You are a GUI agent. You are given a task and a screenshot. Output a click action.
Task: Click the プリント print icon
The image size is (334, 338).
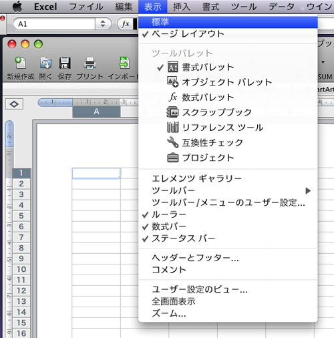click(x=90, y=63)
